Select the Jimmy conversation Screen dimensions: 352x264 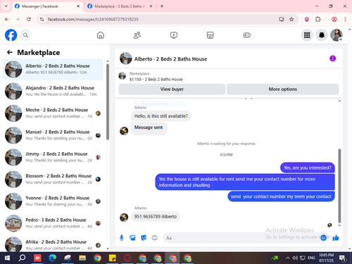[53, 157]
